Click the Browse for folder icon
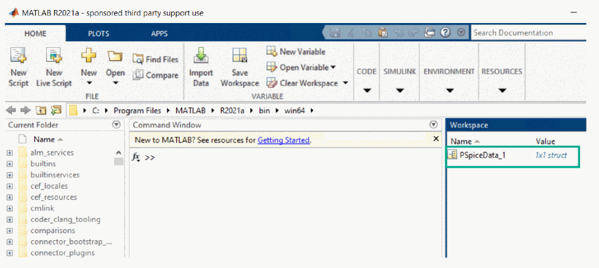 pos(56,110)
